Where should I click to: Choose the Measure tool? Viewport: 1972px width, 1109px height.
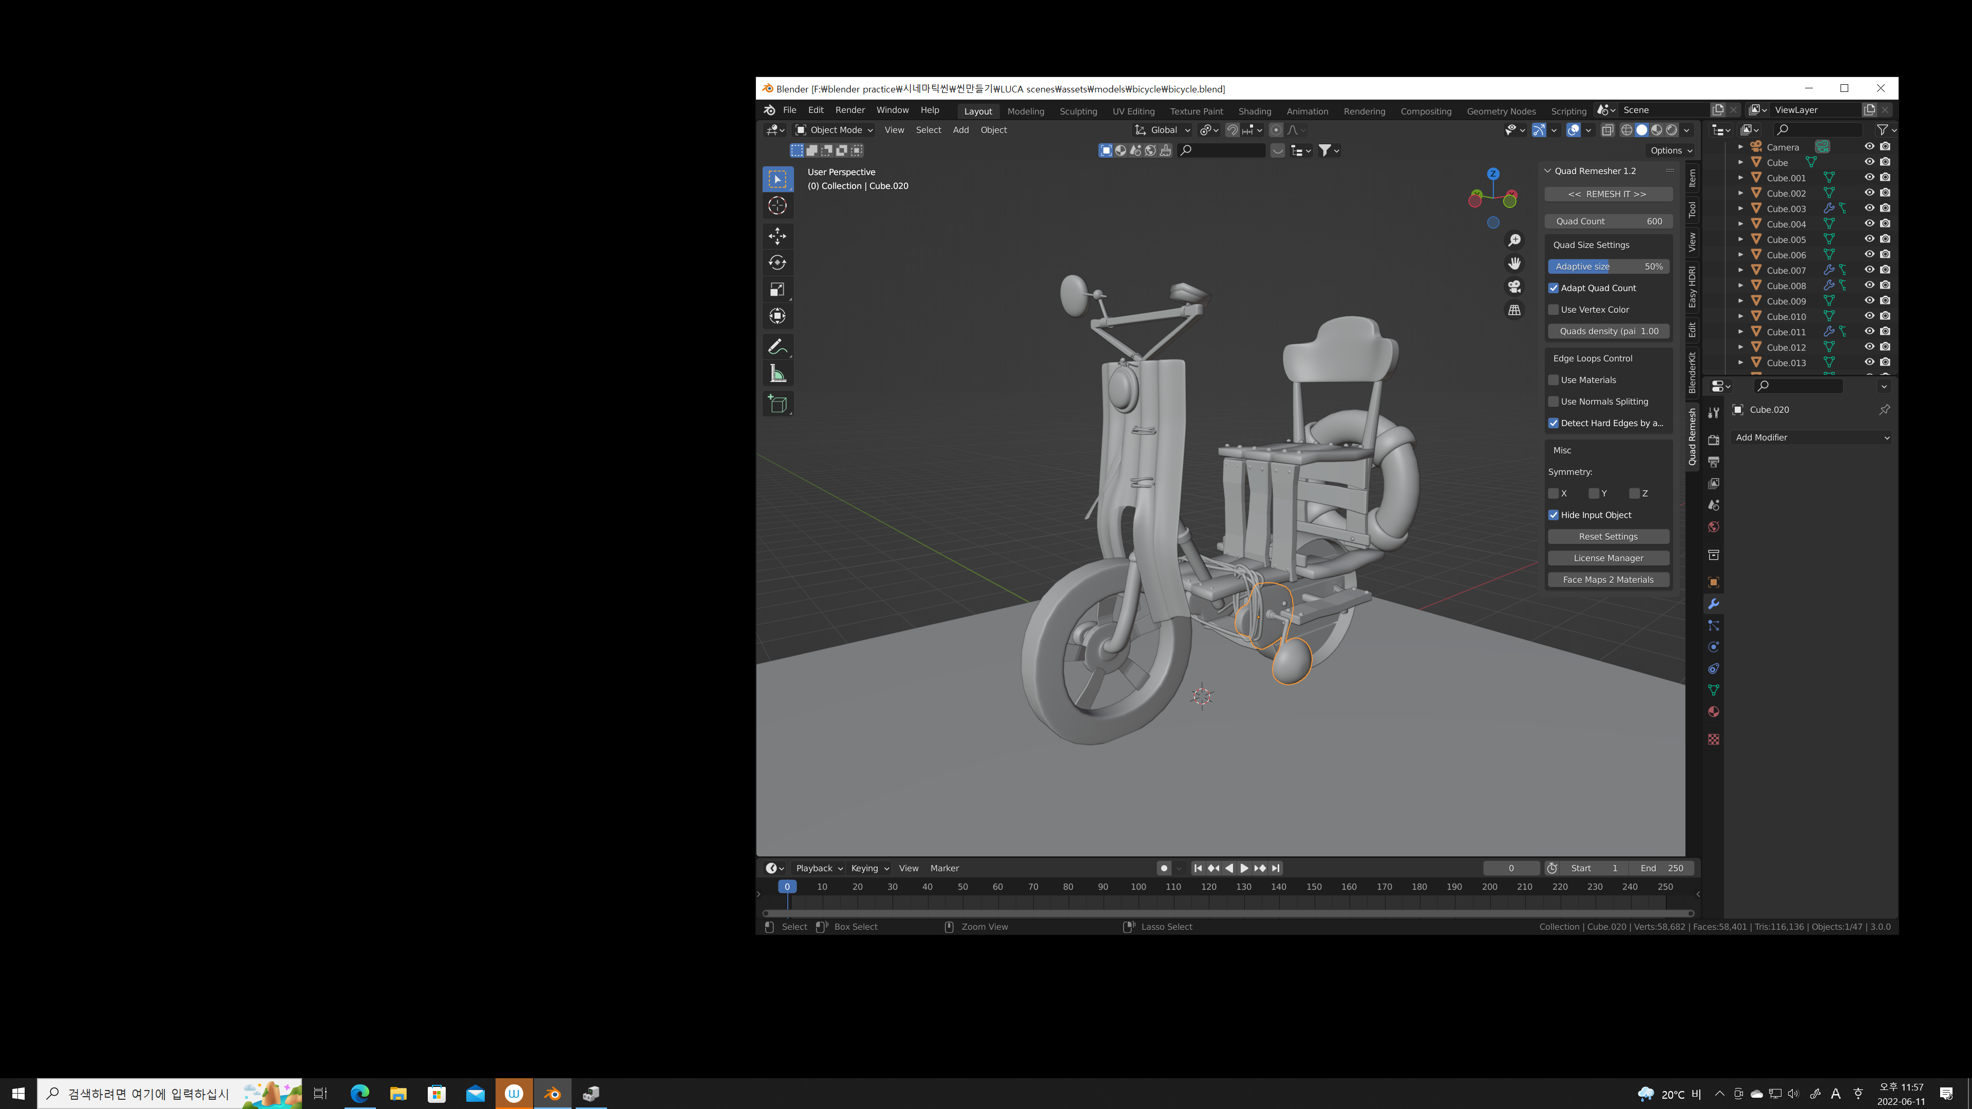777,373
